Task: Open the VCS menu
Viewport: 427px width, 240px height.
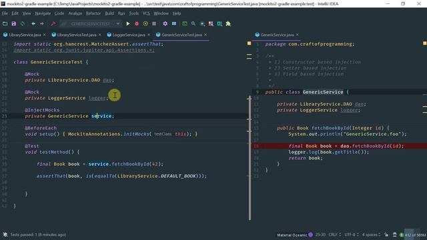Action: pos(146,13)
